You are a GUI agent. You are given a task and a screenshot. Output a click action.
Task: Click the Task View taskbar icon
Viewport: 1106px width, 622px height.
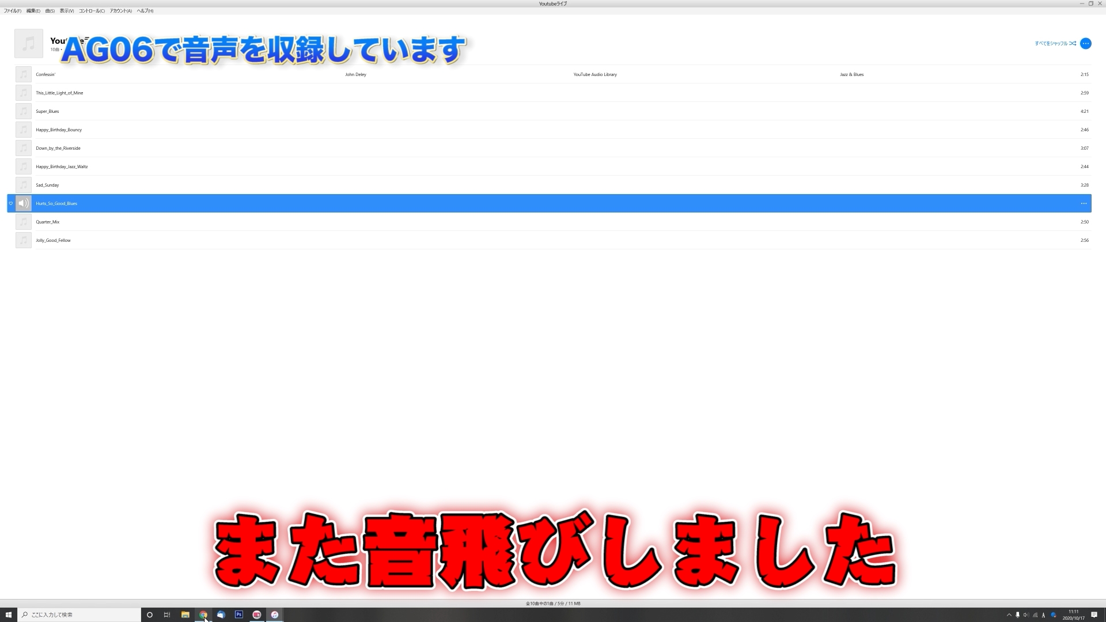[x=167, y=615]
